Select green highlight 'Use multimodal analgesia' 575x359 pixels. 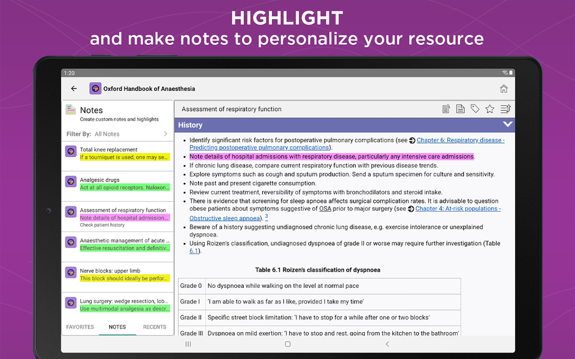point(125,309)
